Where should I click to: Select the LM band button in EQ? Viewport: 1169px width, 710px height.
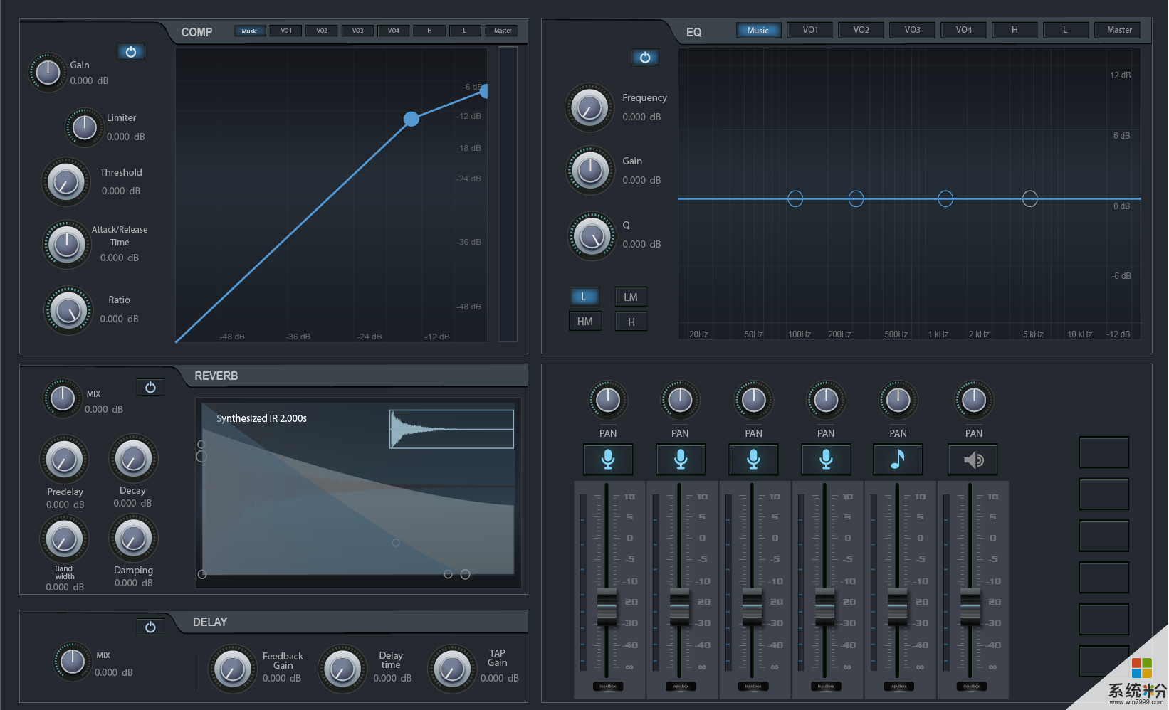631,297
